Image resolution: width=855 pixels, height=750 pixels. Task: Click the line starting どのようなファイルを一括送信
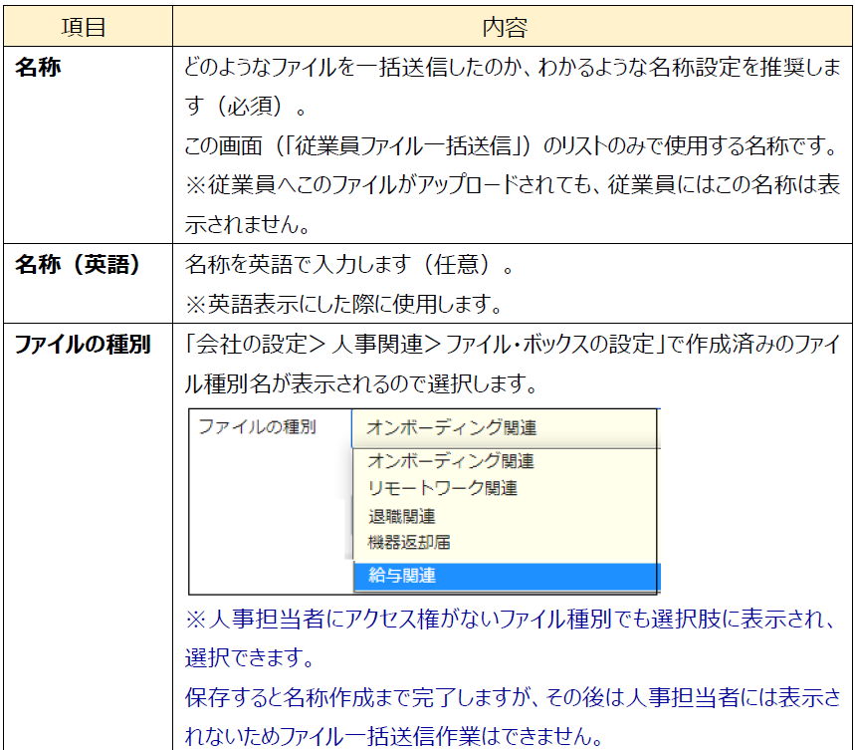[512, 70]
